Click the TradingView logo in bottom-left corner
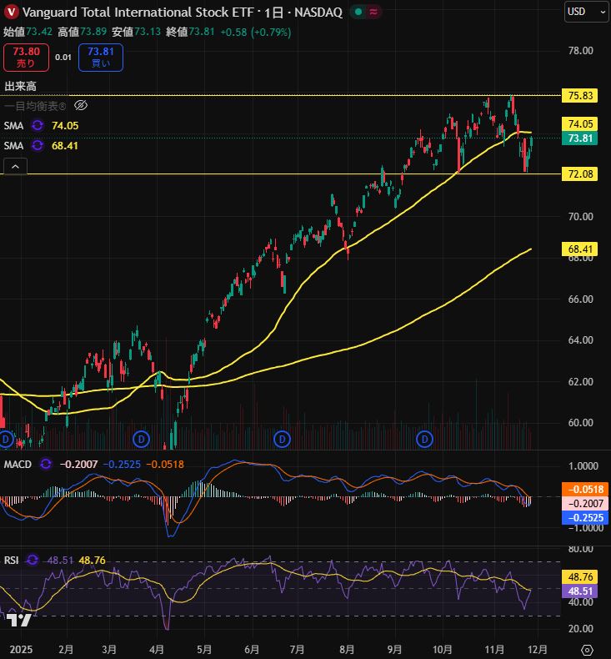This screenshot has height=659, width=611. [x=22, y=620]
